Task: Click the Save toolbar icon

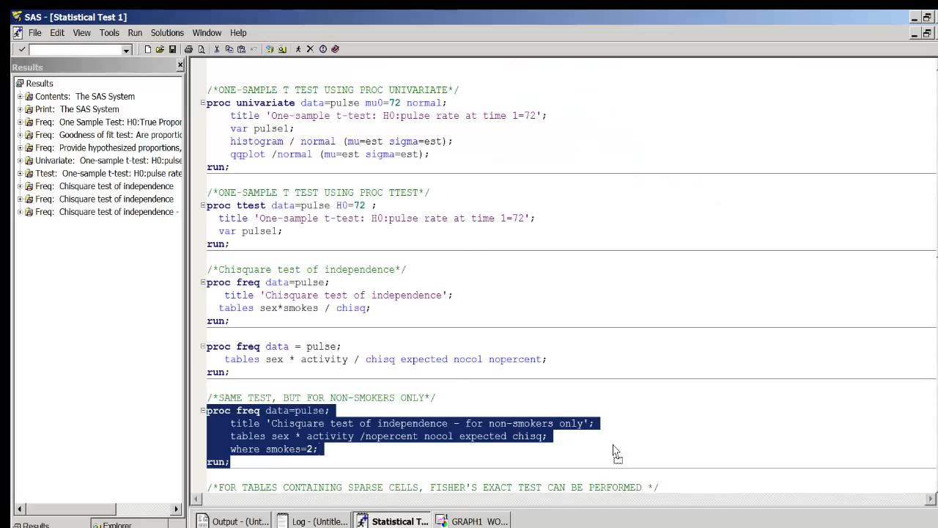Action: coord(172,49)
